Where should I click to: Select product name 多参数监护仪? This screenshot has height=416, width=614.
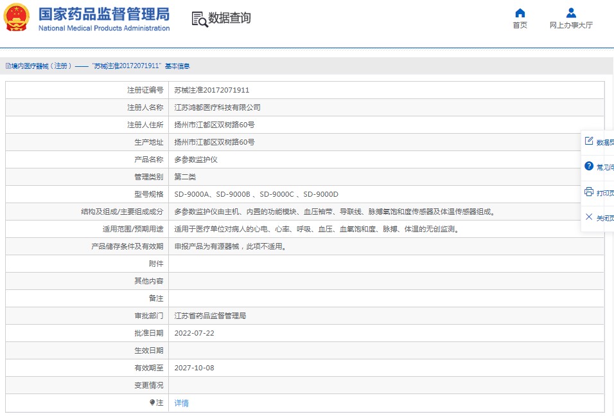196,159
